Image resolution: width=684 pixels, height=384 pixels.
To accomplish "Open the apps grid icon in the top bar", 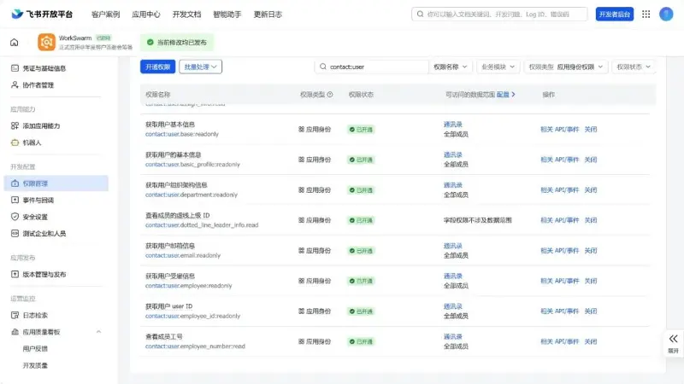I will pos(646,15).
